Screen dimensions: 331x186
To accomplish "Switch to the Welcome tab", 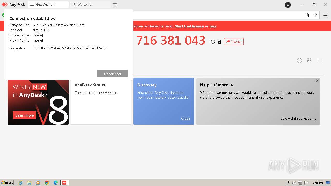I will point(90,5).
